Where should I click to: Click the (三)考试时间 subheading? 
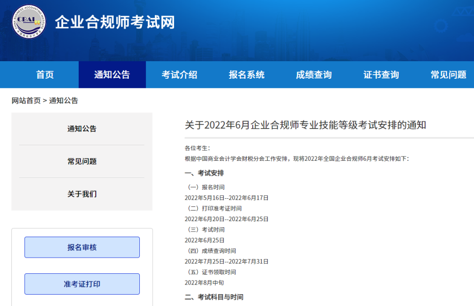(206, 230)
